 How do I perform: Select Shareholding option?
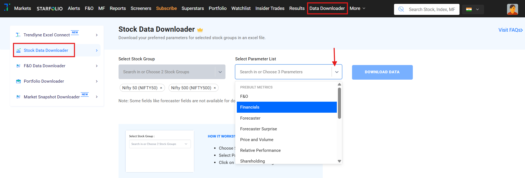click(x=287, y=161)
